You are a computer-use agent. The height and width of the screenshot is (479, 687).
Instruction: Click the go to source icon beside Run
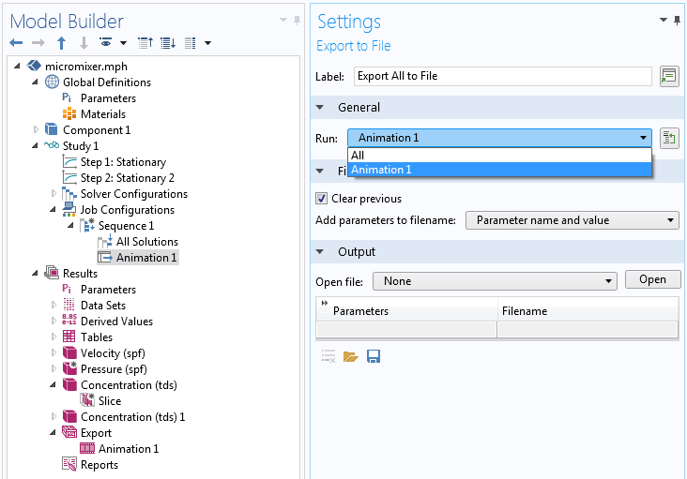[669, 139]
